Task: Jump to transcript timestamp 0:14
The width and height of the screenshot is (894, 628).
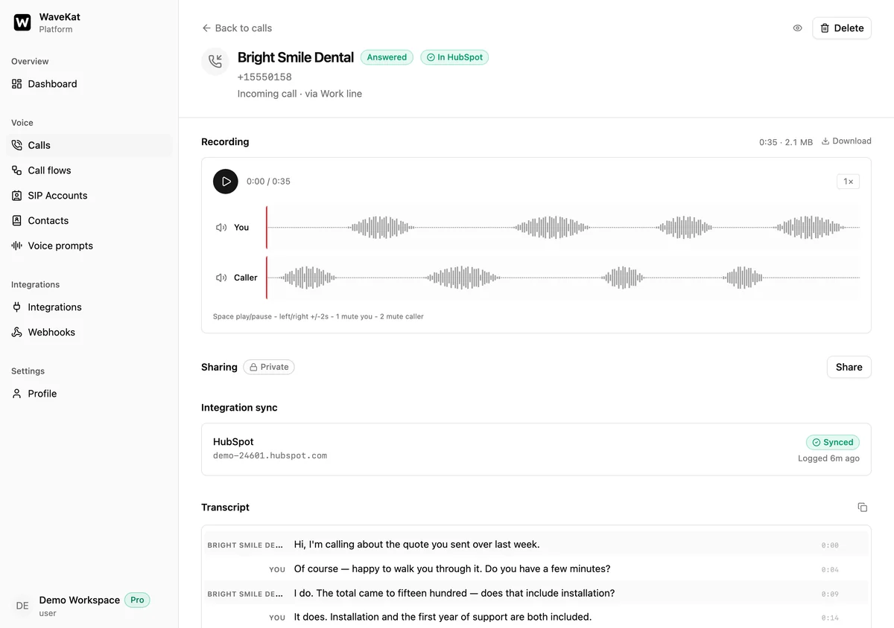Action: 830,618
